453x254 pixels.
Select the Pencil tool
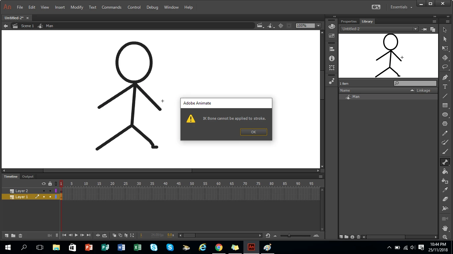[445, 133]
